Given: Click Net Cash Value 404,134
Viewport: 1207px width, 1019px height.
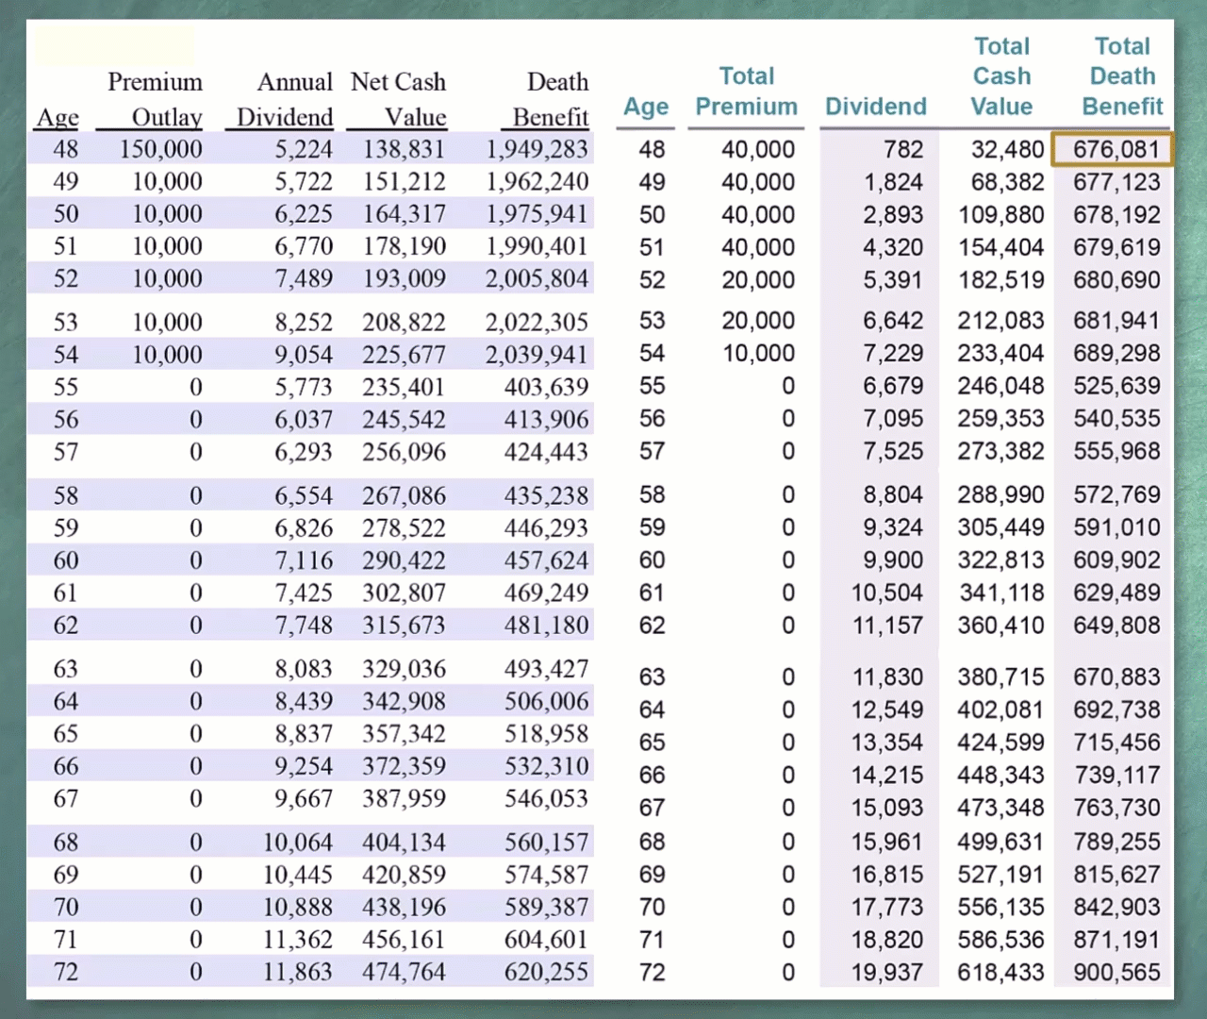Looking at the screenshot, I should click(405, 843).
